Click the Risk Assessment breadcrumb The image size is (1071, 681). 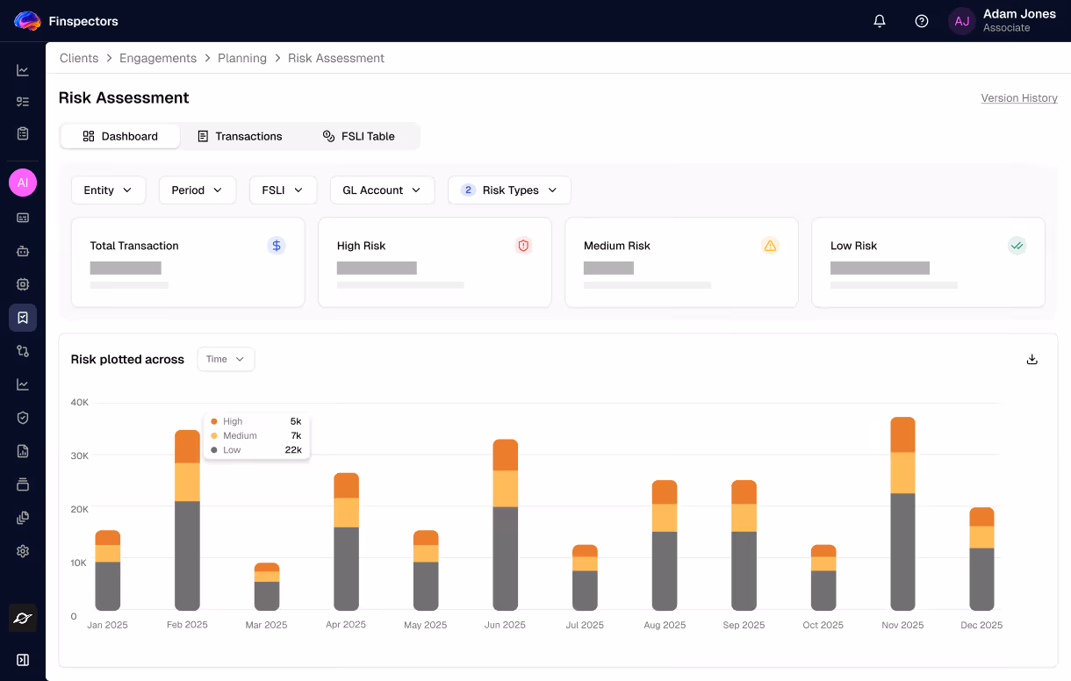click(336, 58)
